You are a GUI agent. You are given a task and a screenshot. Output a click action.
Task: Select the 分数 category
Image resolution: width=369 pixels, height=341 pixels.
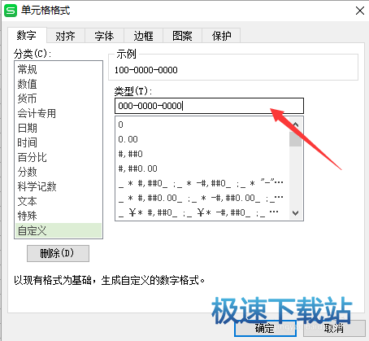click(59, 172)
